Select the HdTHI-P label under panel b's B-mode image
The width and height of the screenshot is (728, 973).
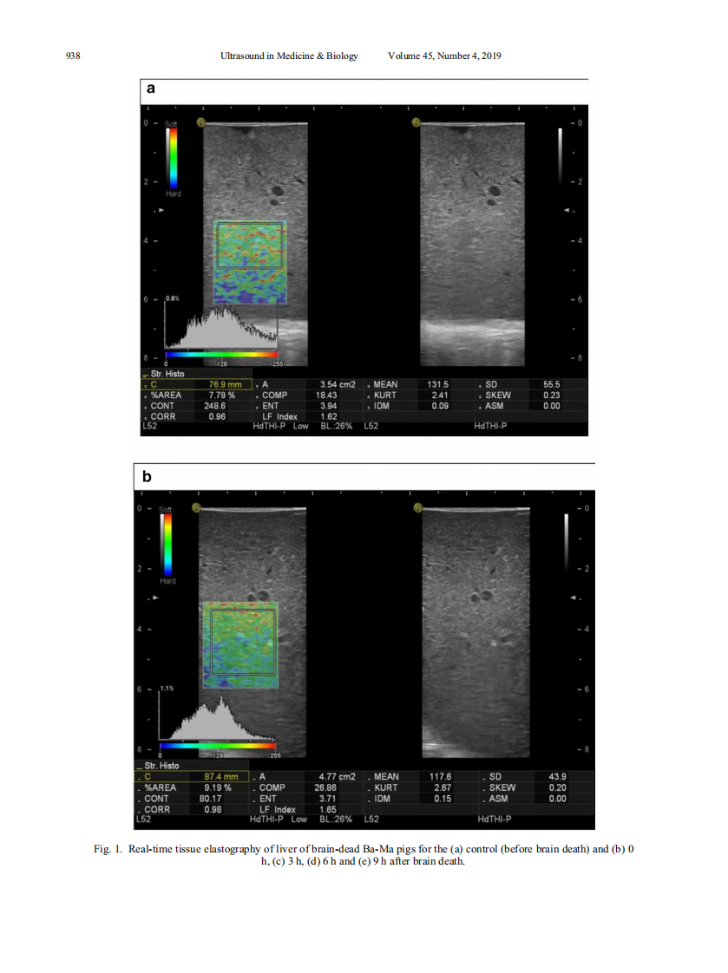494,818
